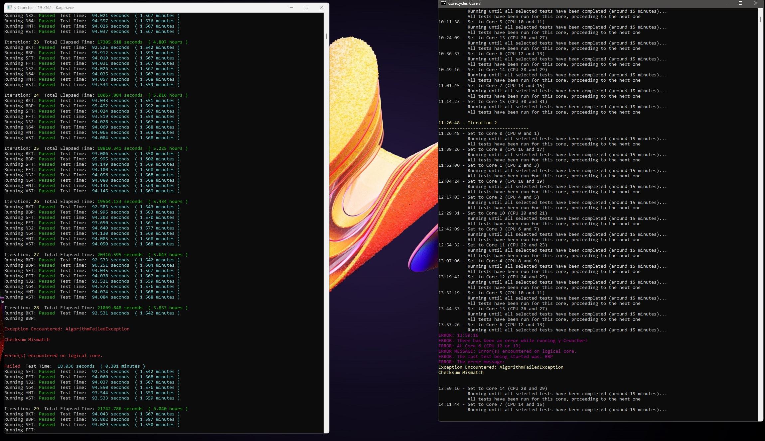This screenshot has width=765, height=441.
Task: Click the CoreCycler console icon in title bar
Action: 443,3
